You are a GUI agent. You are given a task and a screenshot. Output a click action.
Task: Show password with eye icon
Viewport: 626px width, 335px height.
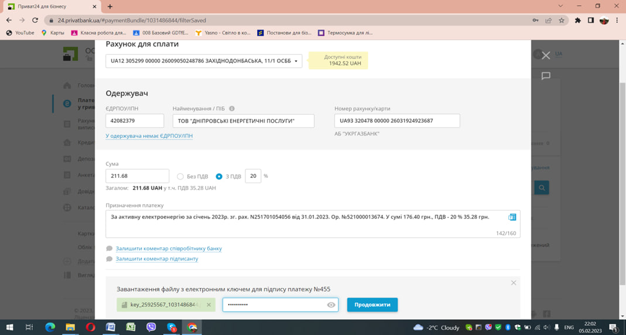(331, 305)
